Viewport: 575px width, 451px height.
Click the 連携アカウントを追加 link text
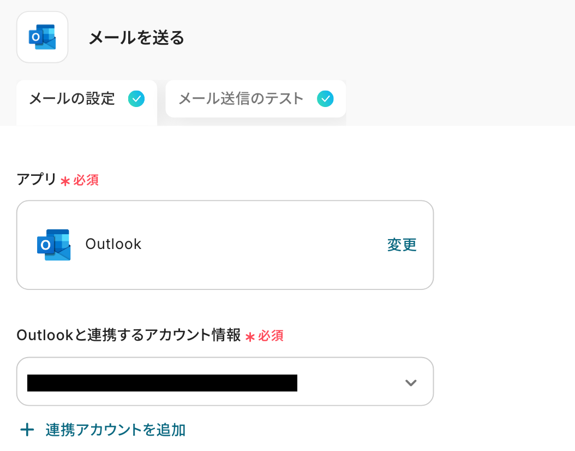[116, 430]
